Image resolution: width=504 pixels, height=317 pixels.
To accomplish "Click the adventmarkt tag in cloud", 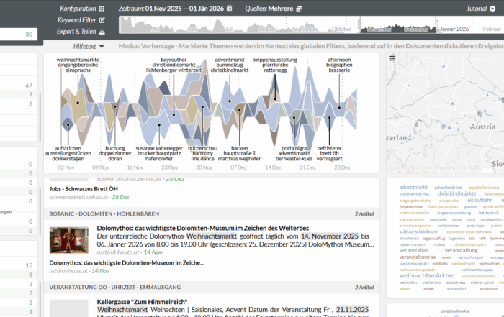I will [x=413, y=188].
